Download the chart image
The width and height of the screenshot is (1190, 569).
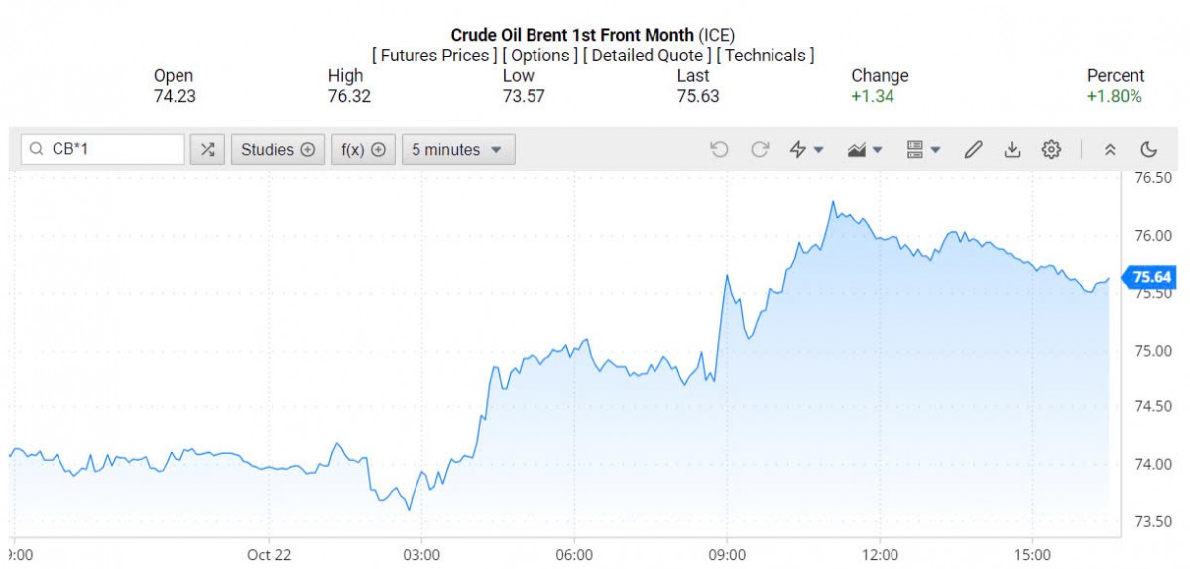click(x=1012, y=150)
